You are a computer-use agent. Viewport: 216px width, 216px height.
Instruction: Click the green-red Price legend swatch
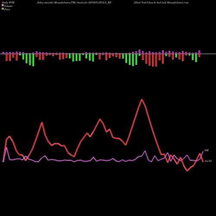coord(3,9)
